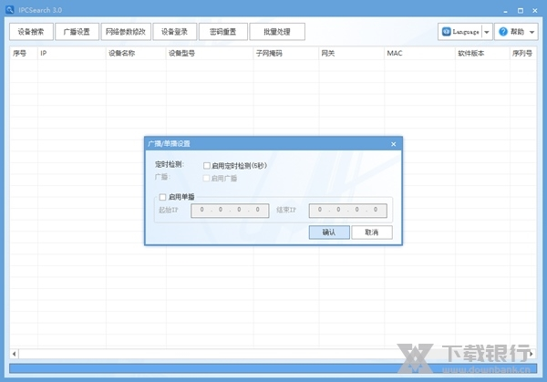Click the 网络参数修改 button

pyautogui.click(x=126, y=32)
